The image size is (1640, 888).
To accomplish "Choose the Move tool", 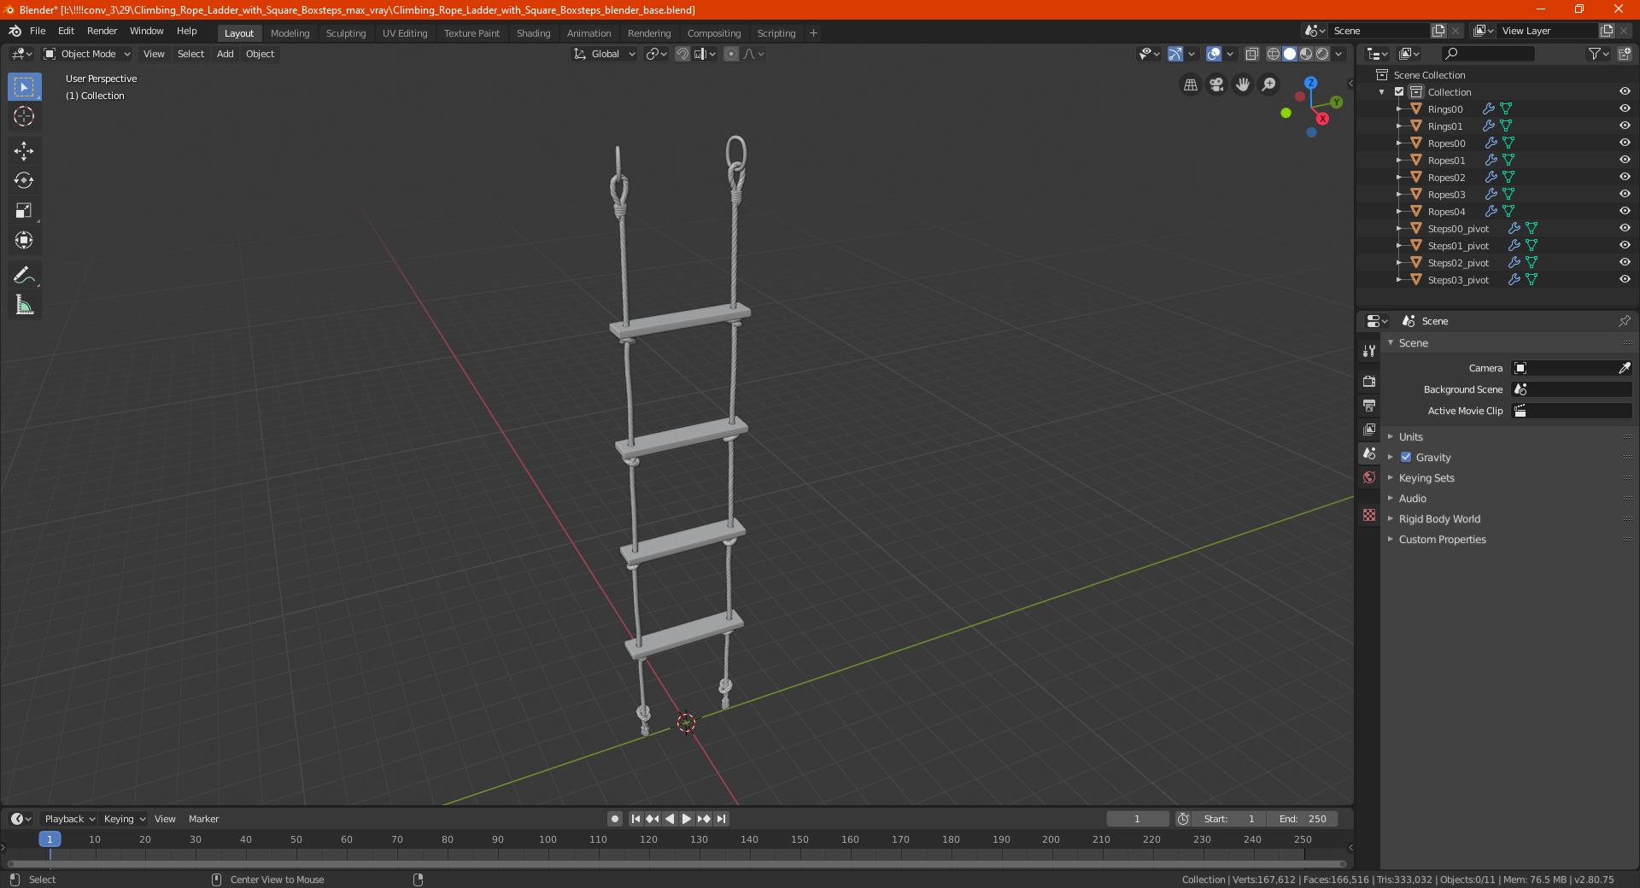I will (x=24, y=151).
